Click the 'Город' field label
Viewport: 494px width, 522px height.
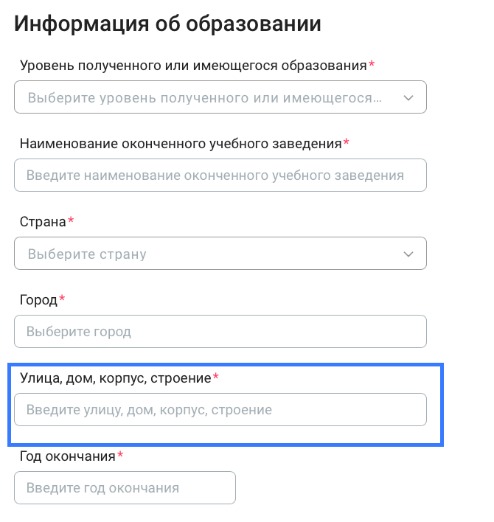pyautogui.click(x=38, y=299)
